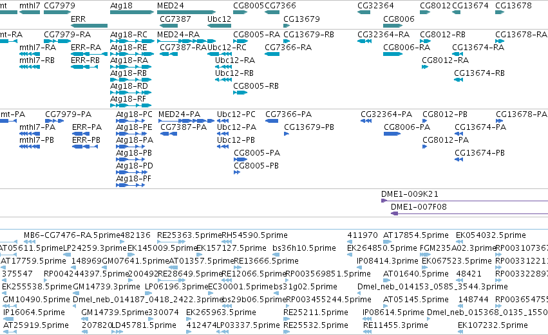Click transcript "CG32364-RA"
Screen dimensions: 548x335
click(384, 35)
